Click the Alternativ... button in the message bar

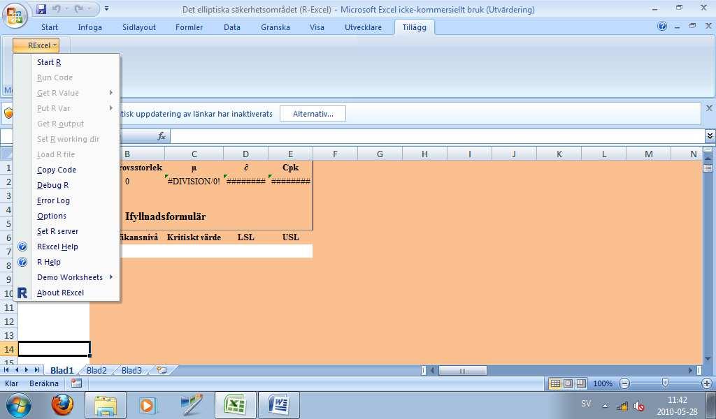point(313,114)
